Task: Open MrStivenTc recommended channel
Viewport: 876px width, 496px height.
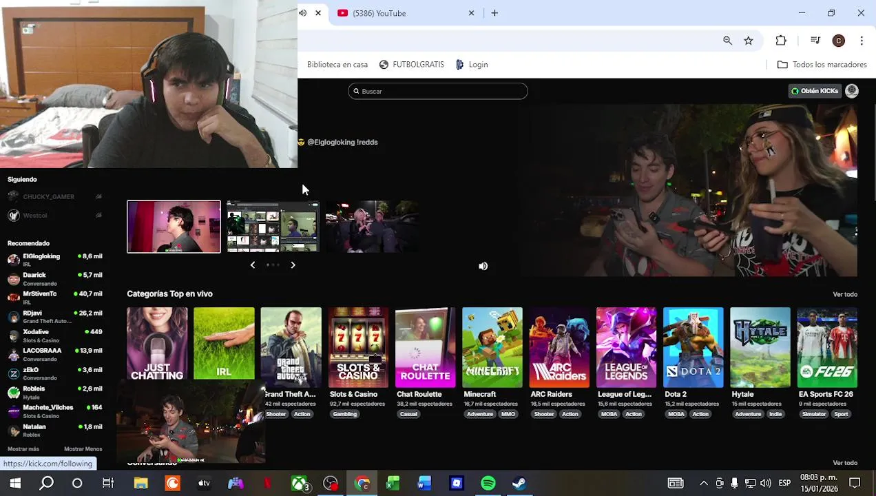Action: 55,298
